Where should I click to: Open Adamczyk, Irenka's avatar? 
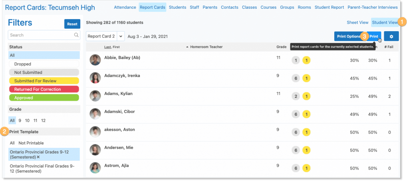pyautogui.click(x=95, y=78)
